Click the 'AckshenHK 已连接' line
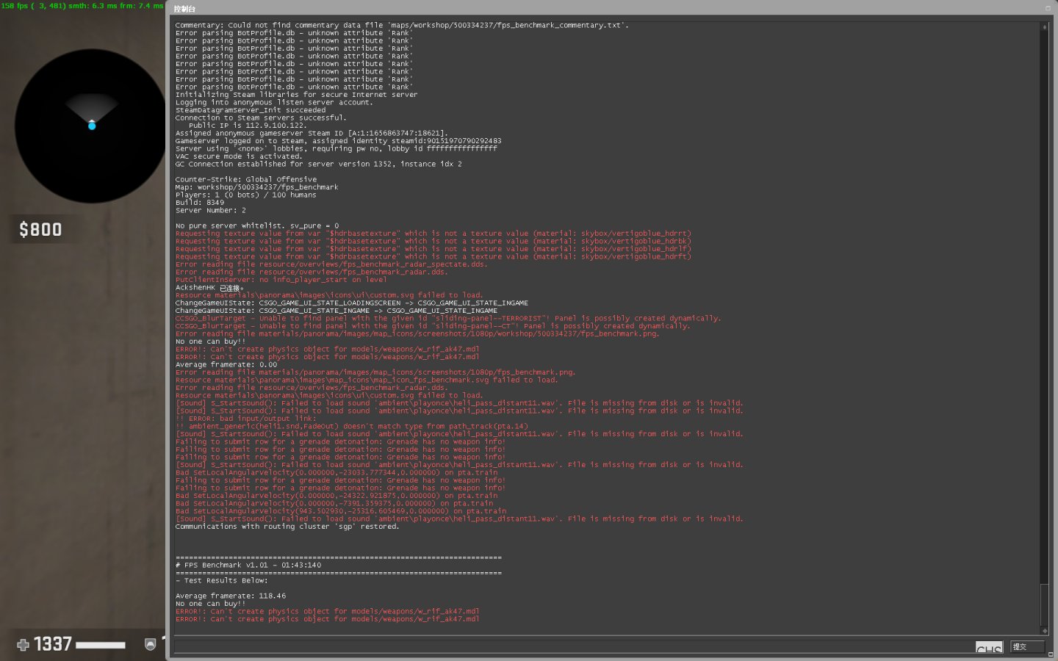1058x661 pixels. 209,287
